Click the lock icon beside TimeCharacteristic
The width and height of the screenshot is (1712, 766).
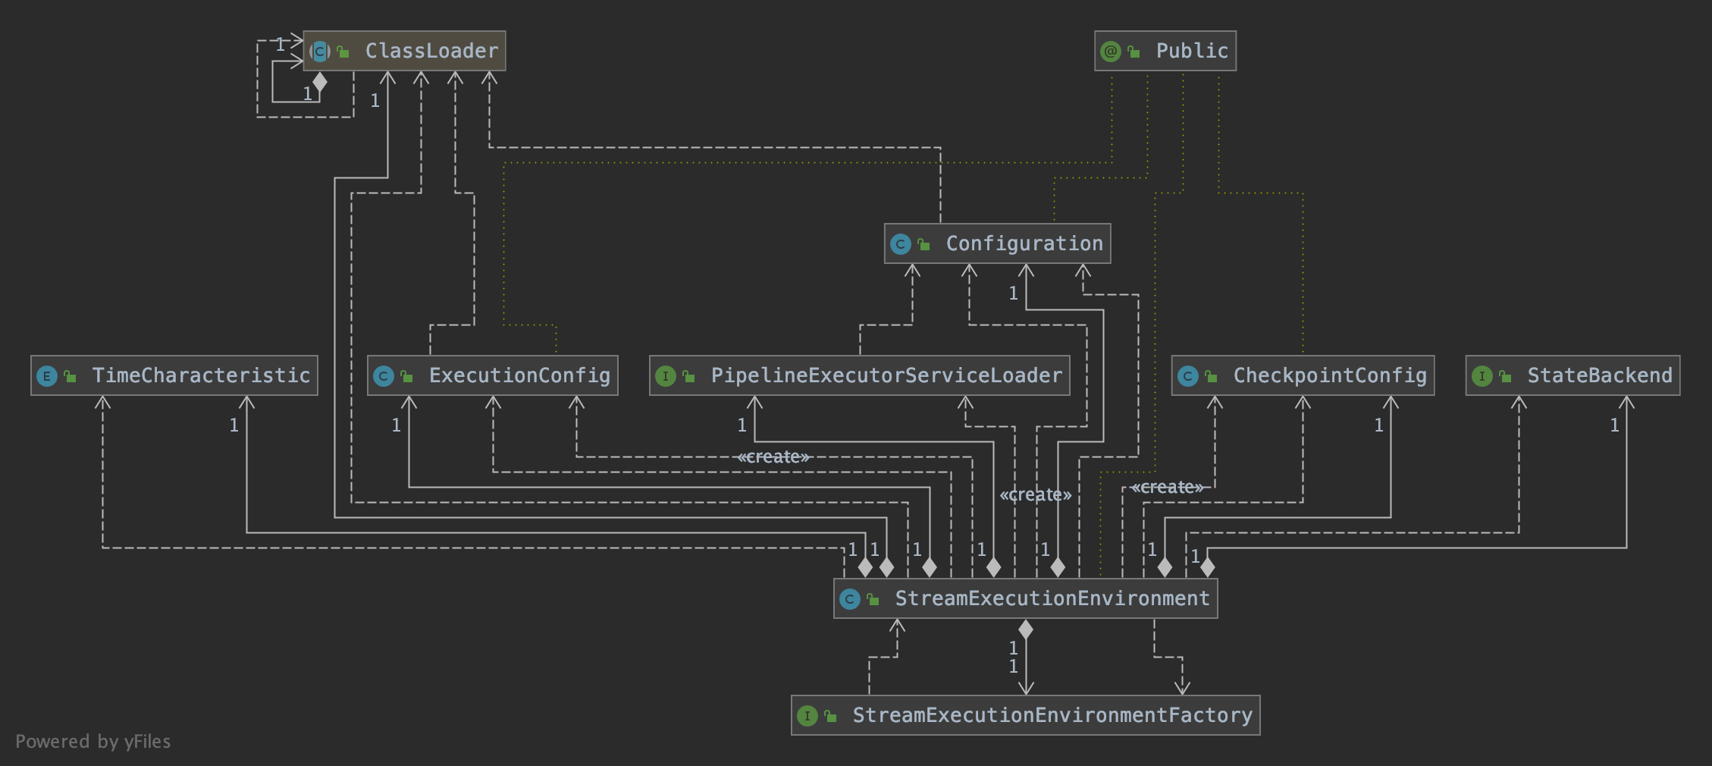[71, 376]
